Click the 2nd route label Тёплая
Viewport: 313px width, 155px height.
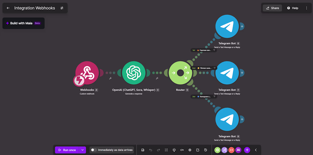(x=206, y=68)
